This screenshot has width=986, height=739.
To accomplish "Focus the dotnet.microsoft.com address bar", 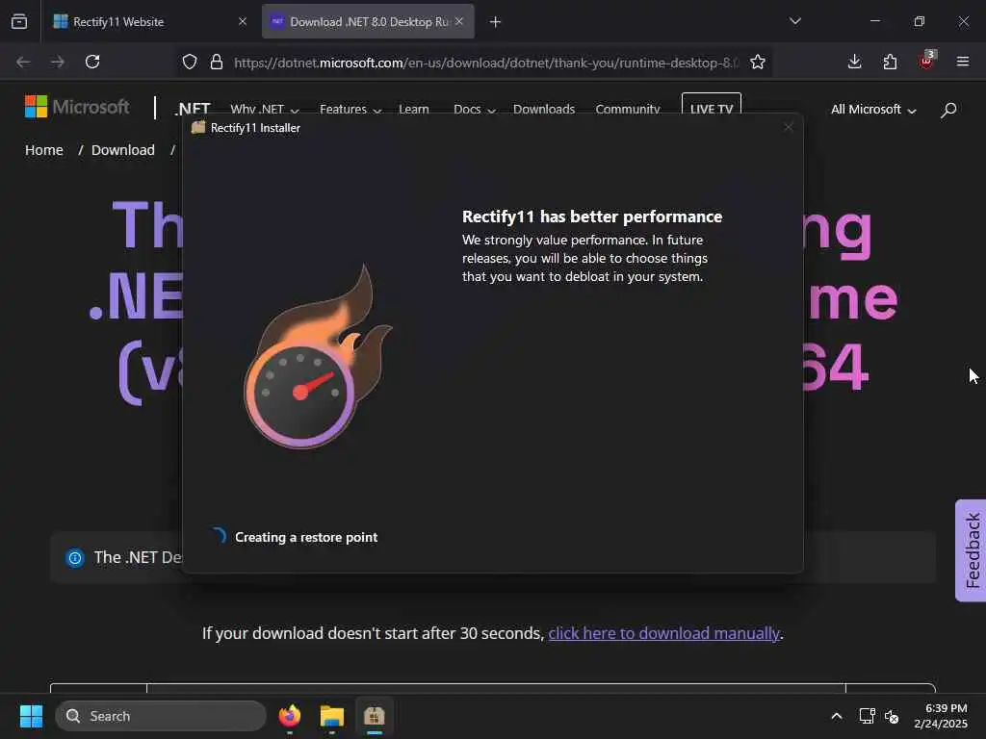I will coord(485,63).
